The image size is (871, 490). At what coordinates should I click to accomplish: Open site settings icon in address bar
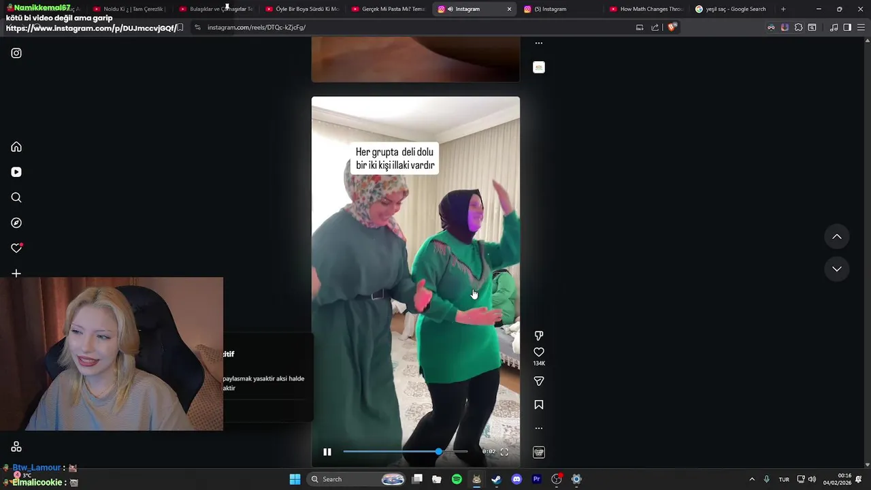tap(197, 27)
